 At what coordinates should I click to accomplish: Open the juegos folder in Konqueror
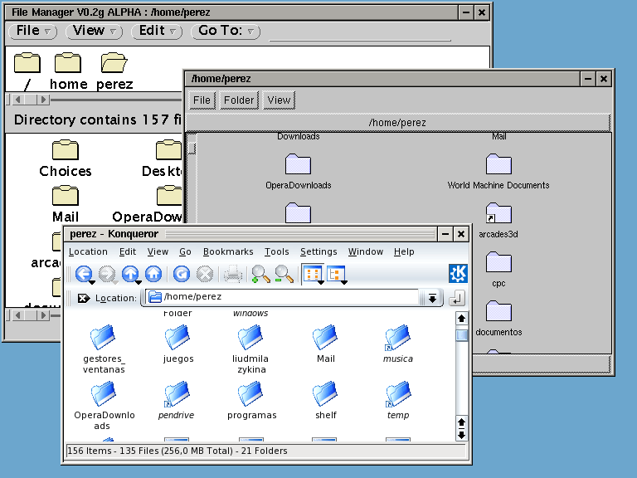(x=178, y=344)
